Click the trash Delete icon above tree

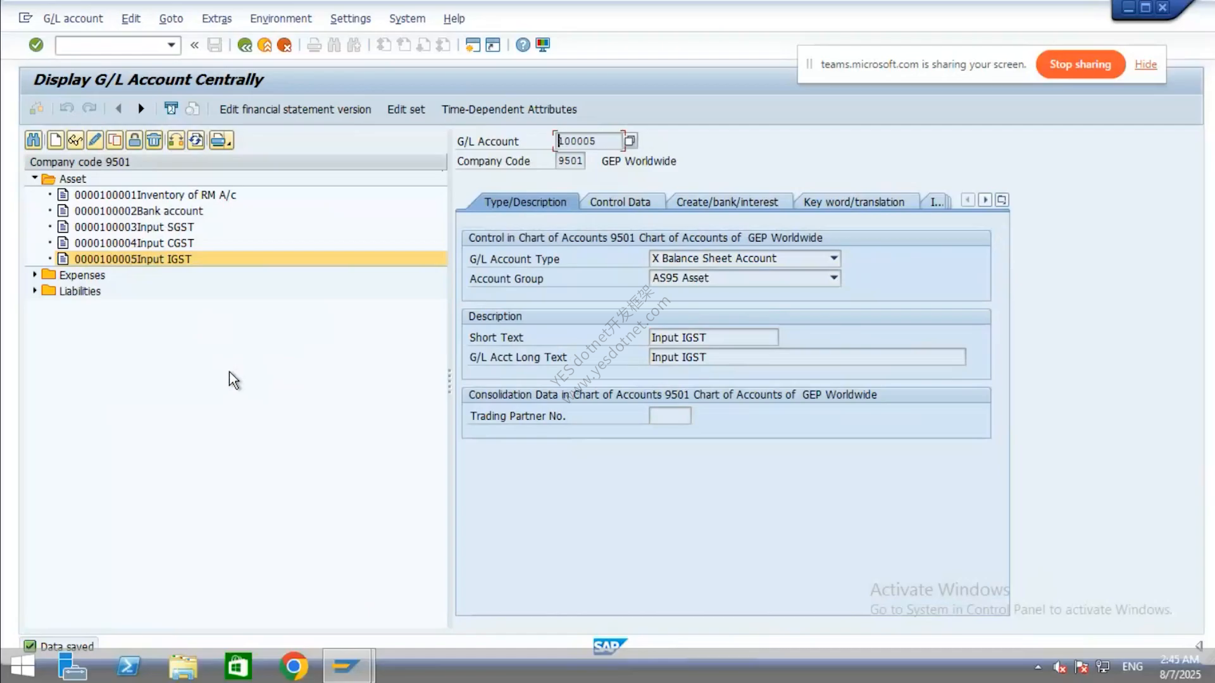click(154, 140)
